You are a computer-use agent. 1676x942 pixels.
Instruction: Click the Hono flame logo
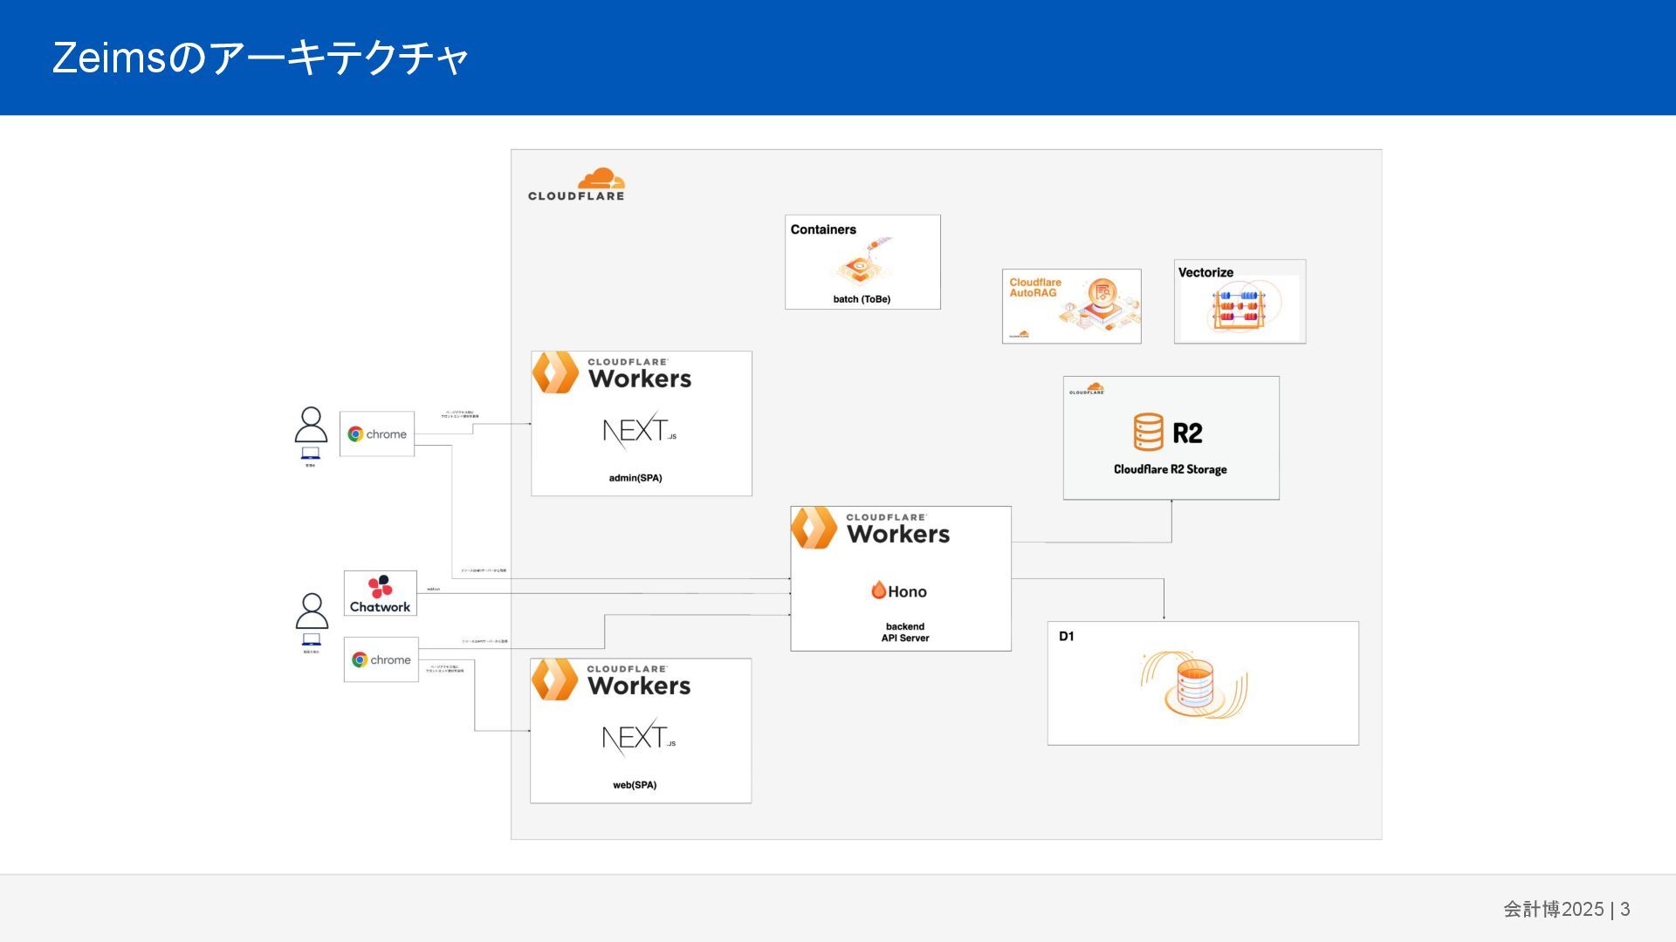click(878, 590)
